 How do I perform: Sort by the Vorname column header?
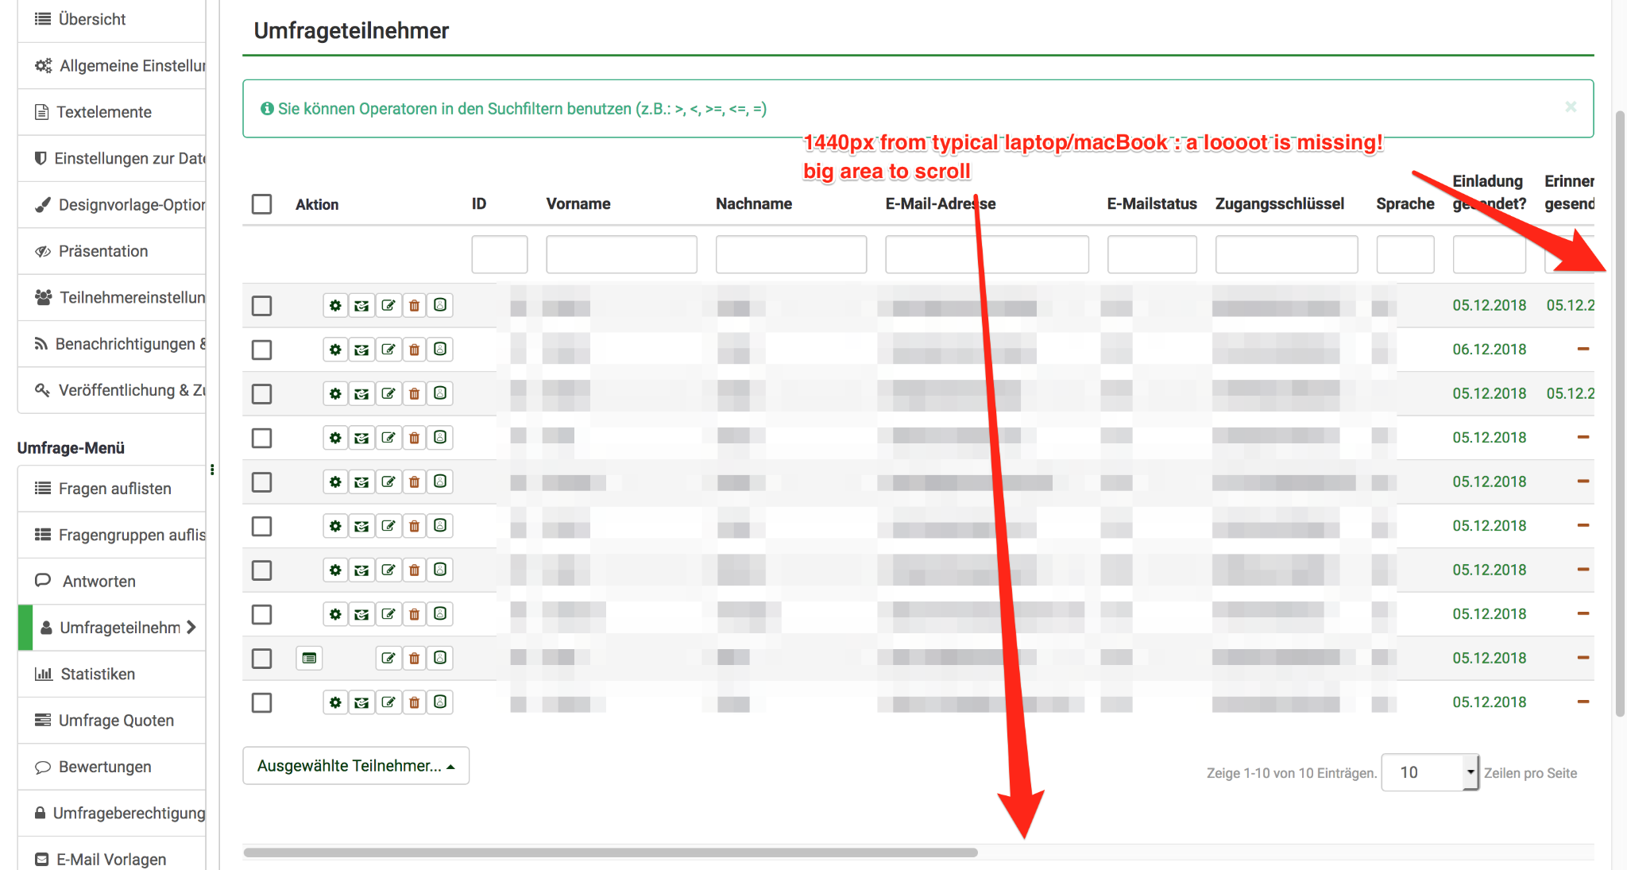(578, 204)
